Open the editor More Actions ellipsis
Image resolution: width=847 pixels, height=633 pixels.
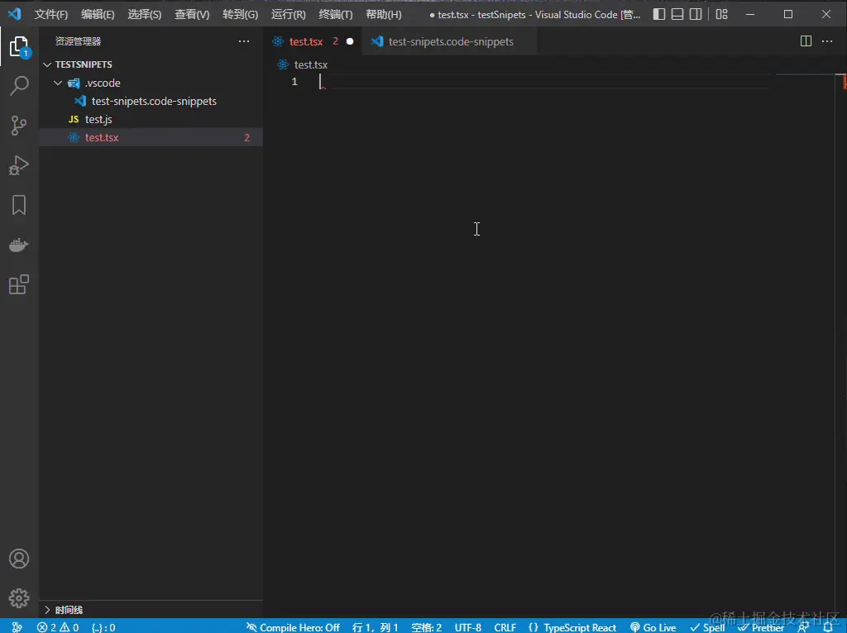coord(827,41)
